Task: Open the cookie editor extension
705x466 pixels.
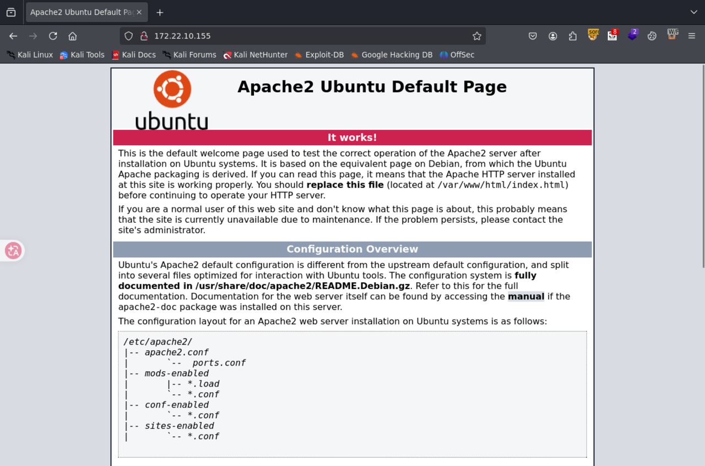Action: pos(652,36)
